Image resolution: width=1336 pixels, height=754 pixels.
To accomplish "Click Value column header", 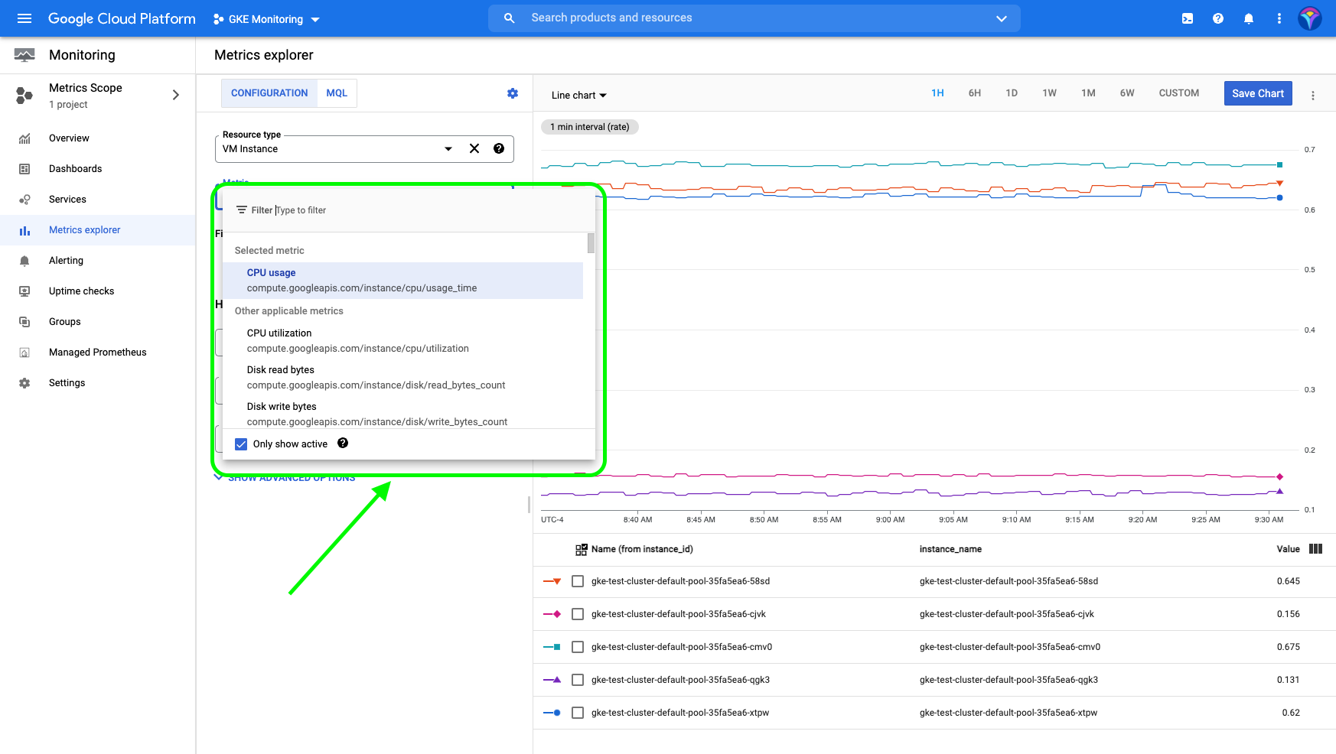I will pos(1288,549).
